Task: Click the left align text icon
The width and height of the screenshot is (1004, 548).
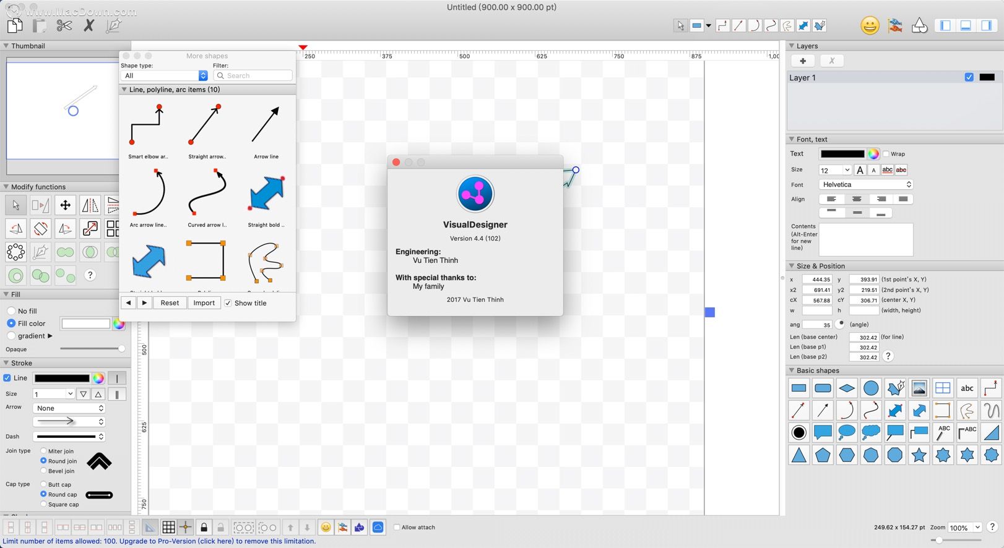Action: (831, 199)
